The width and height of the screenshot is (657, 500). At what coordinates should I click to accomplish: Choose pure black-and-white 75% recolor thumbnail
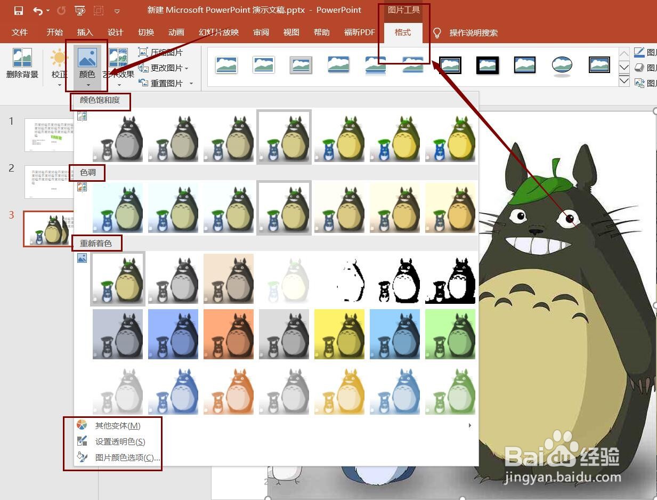tap(450, 279)
